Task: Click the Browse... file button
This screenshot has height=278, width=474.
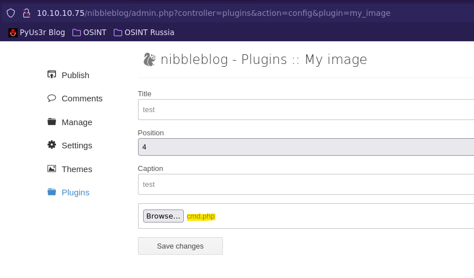Action: pyautogui.click(x=163, y=216)
